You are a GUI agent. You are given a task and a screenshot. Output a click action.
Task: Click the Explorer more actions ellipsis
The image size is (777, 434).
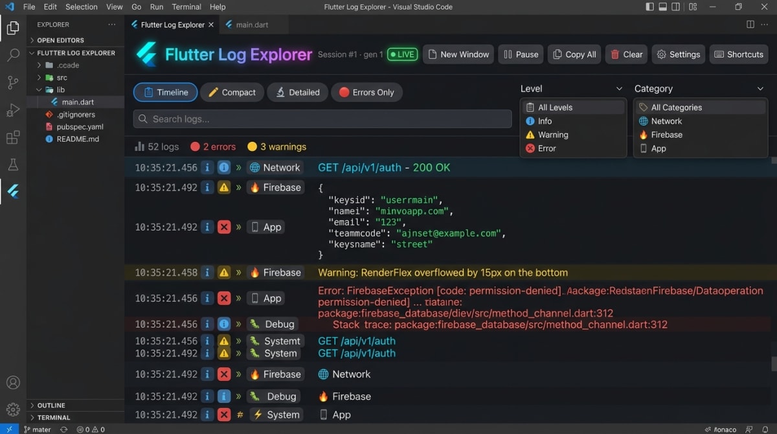point(112,25)
